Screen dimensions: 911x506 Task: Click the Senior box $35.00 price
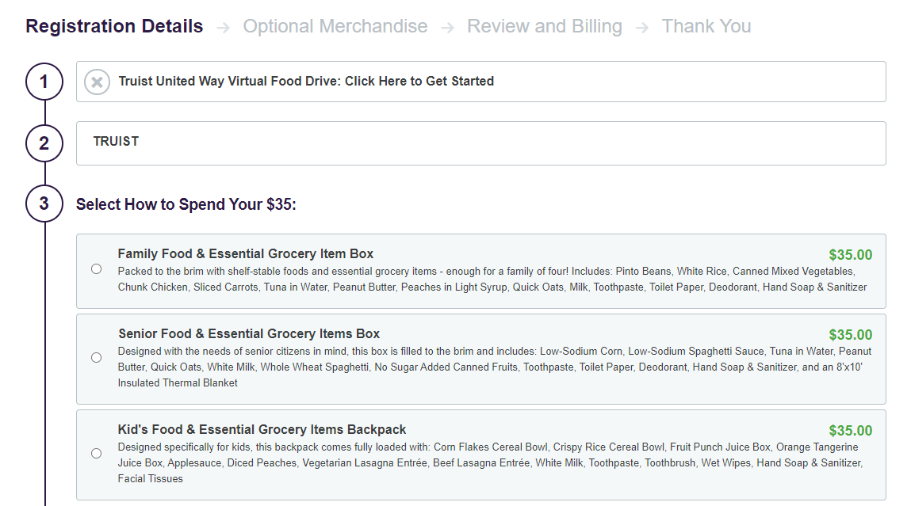click(x=850, y=335)
